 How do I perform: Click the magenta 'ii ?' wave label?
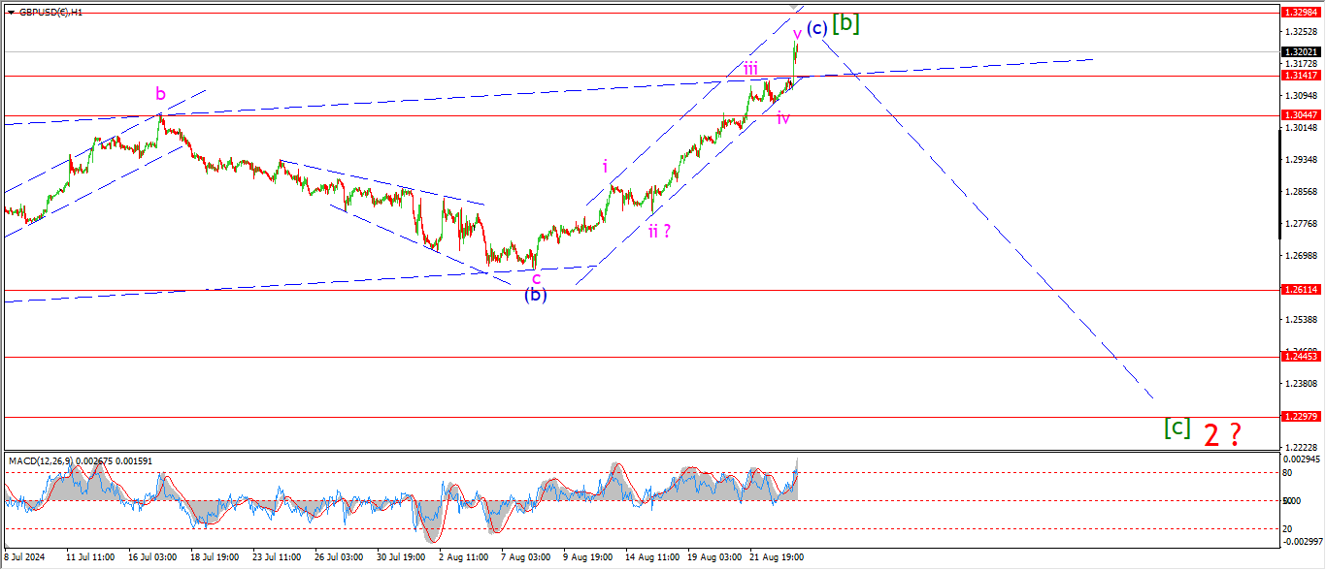tap(660, 231)
